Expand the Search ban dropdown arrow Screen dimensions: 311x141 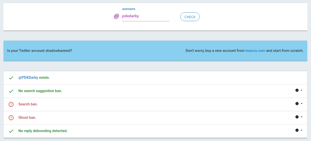pyautogui.click(x=301, y=104)
